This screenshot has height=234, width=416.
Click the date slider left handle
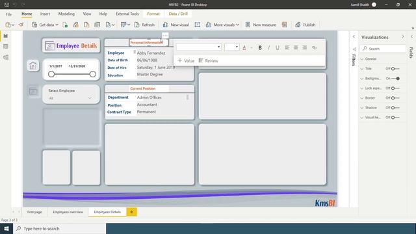pyautogui.click(x=51, y=74)
